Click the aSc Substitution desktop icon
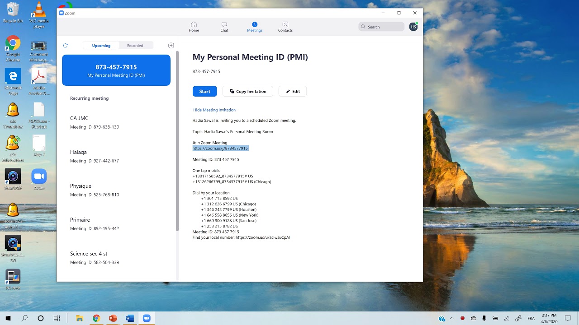Screen dimensions: 579x325 pos(13,149)
